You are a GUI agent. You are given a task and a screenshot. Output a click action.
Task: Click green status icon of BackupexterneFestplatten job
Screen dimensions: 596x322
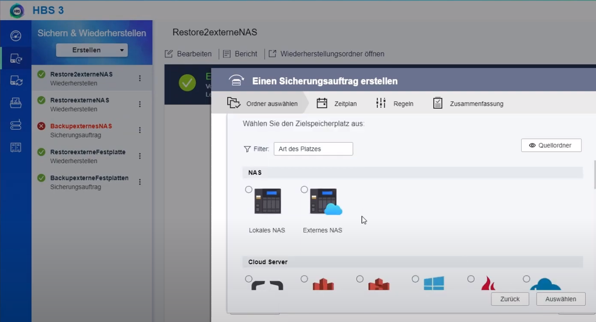(x=41, y=178)
